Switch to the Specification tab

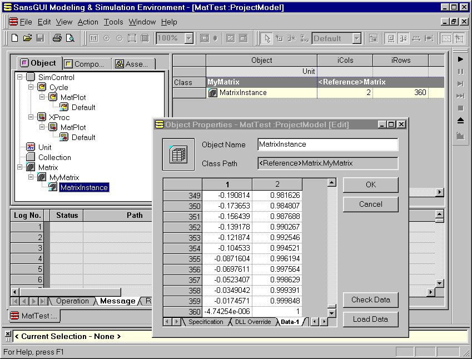(x=206, y=322)
